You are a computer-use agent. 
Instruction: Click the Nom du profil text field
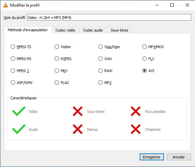click(x=109, y=17)
